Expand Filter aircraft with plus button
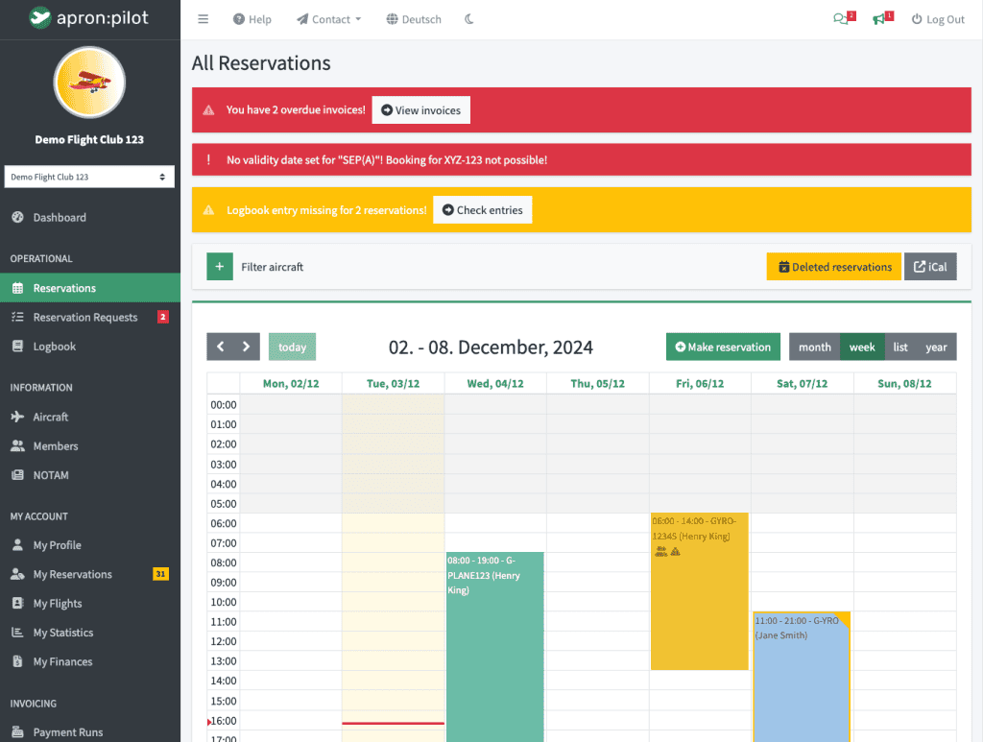The width and height of the screenshot is (983, 742). (220, 267)
